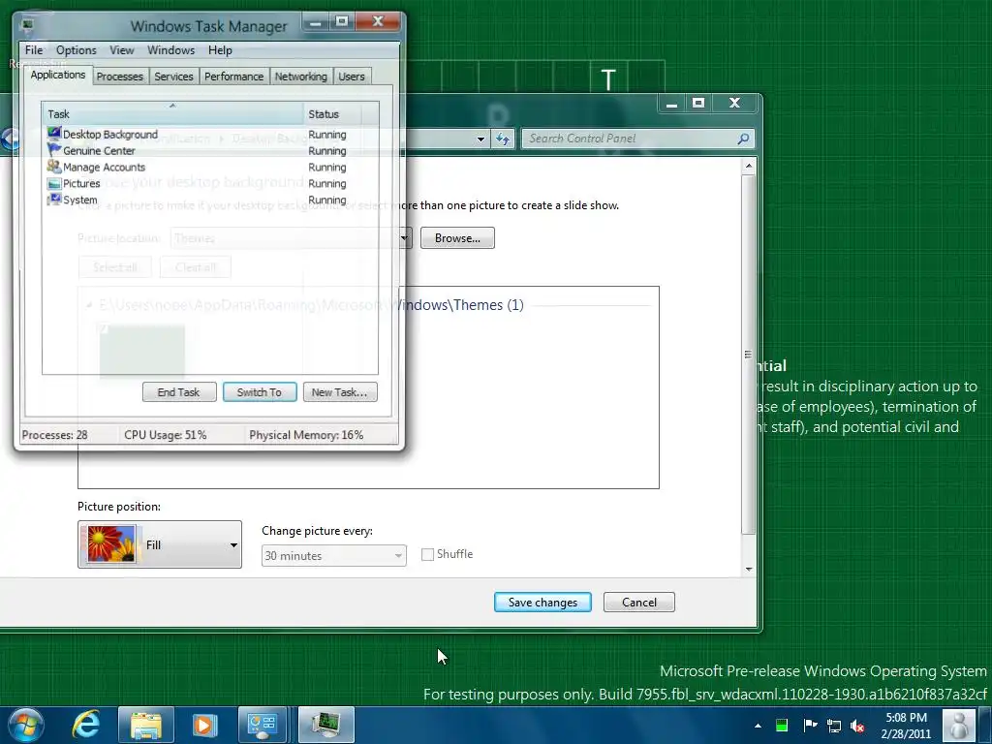Click the New Task... button
Viewport: 992px width, 744px height.
point(340,392)
